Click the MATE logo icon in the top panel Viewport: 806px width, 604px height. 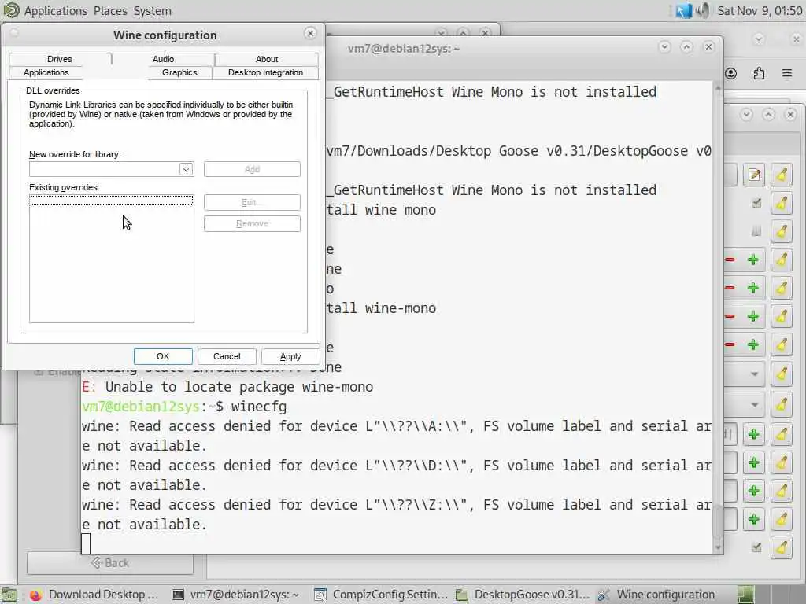[11, 10]
